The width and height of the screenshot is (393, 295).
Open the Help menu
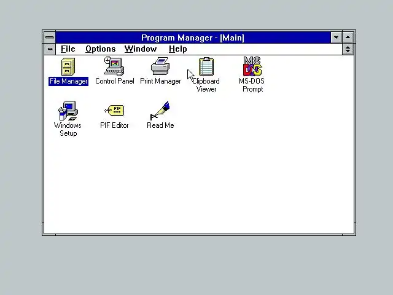click(177, 49)
